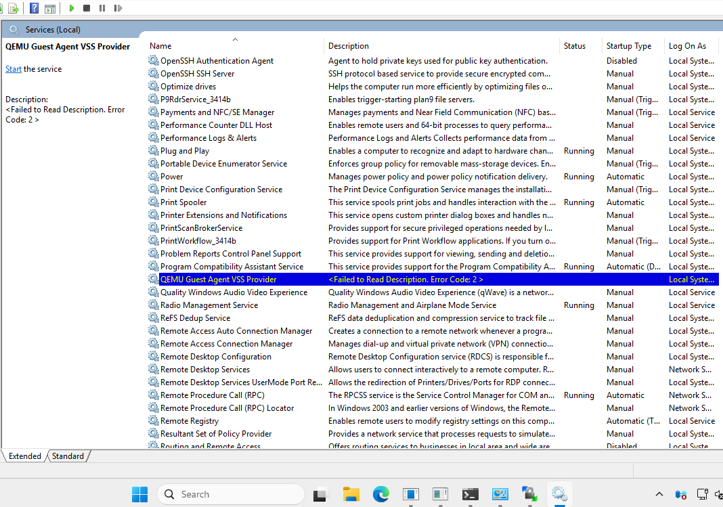Click the Restart Service toolbar button
The height and width of the screenshot is (507, 723).
coord(118,8)
